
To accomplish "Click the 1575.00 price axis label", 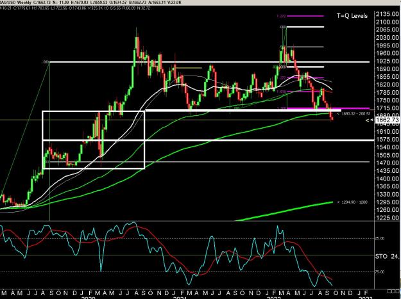I will 388,140.
